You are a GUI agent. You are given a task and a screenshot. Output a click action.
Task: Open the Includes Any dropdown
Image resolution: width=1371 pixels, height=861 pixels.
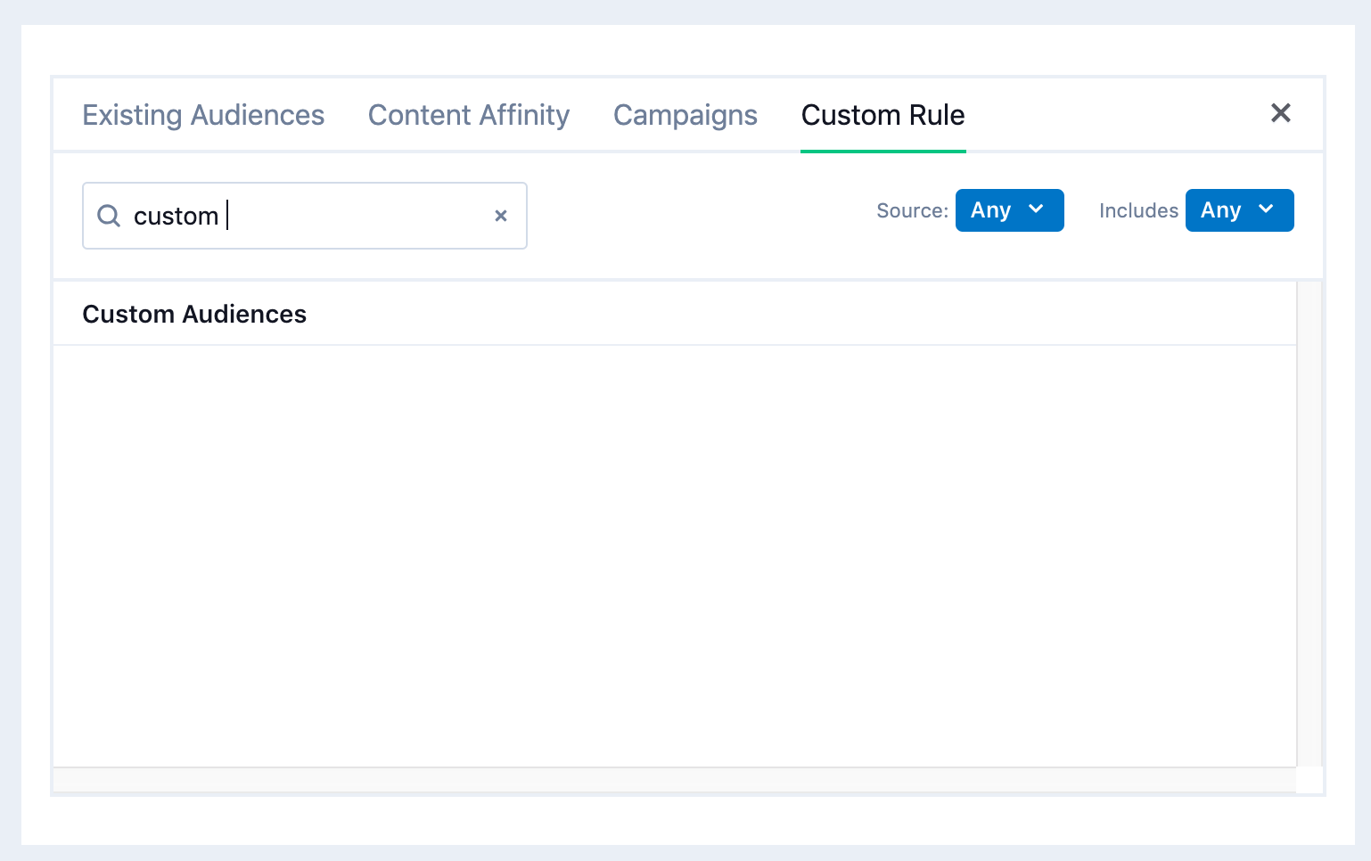tap(1239, 210)
